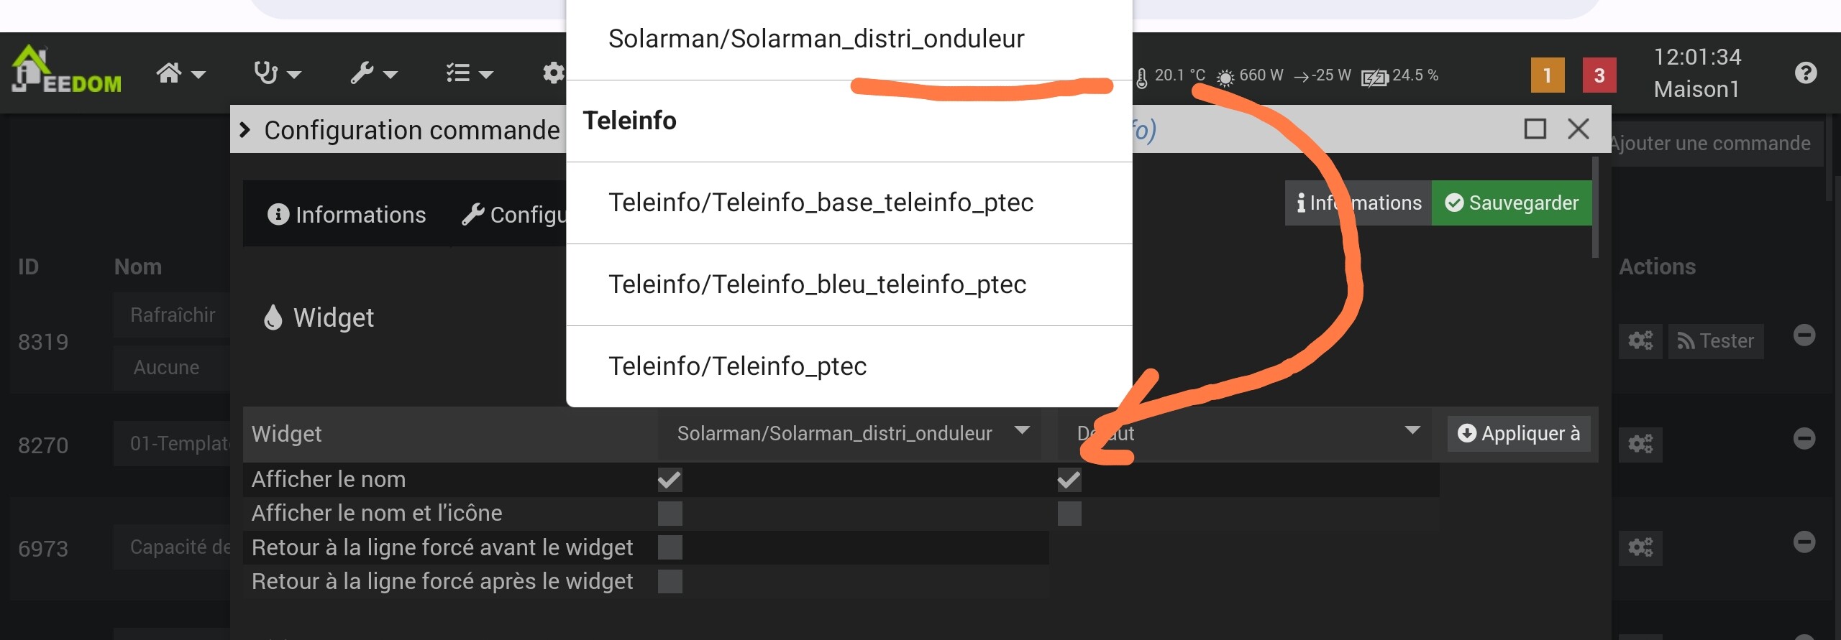This screenshot has height=640, width=1841.
Task: Check Retour à la ligne forcé avant le widget
Action: (670, 547)
